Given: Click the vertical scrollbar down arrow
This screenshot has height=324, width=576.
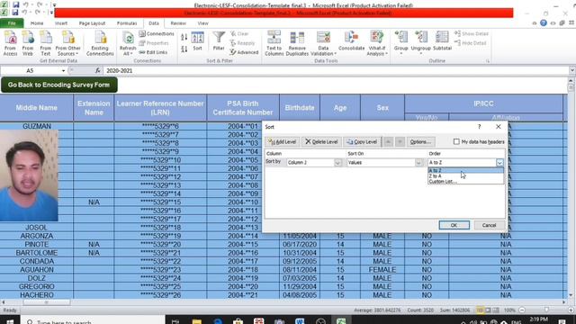Looking at the screenshot, I should [571, 295].
